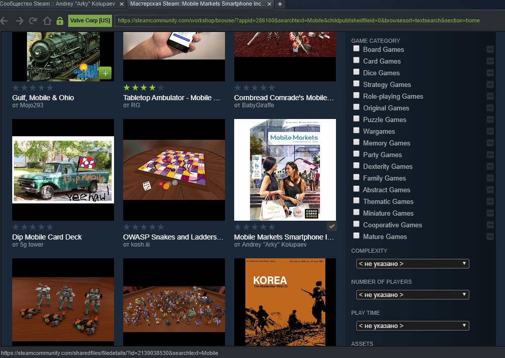Exclude Puzzle Games using its minus button
The width and height of the screenshot is (505, 358).
[x=490, y=120]
